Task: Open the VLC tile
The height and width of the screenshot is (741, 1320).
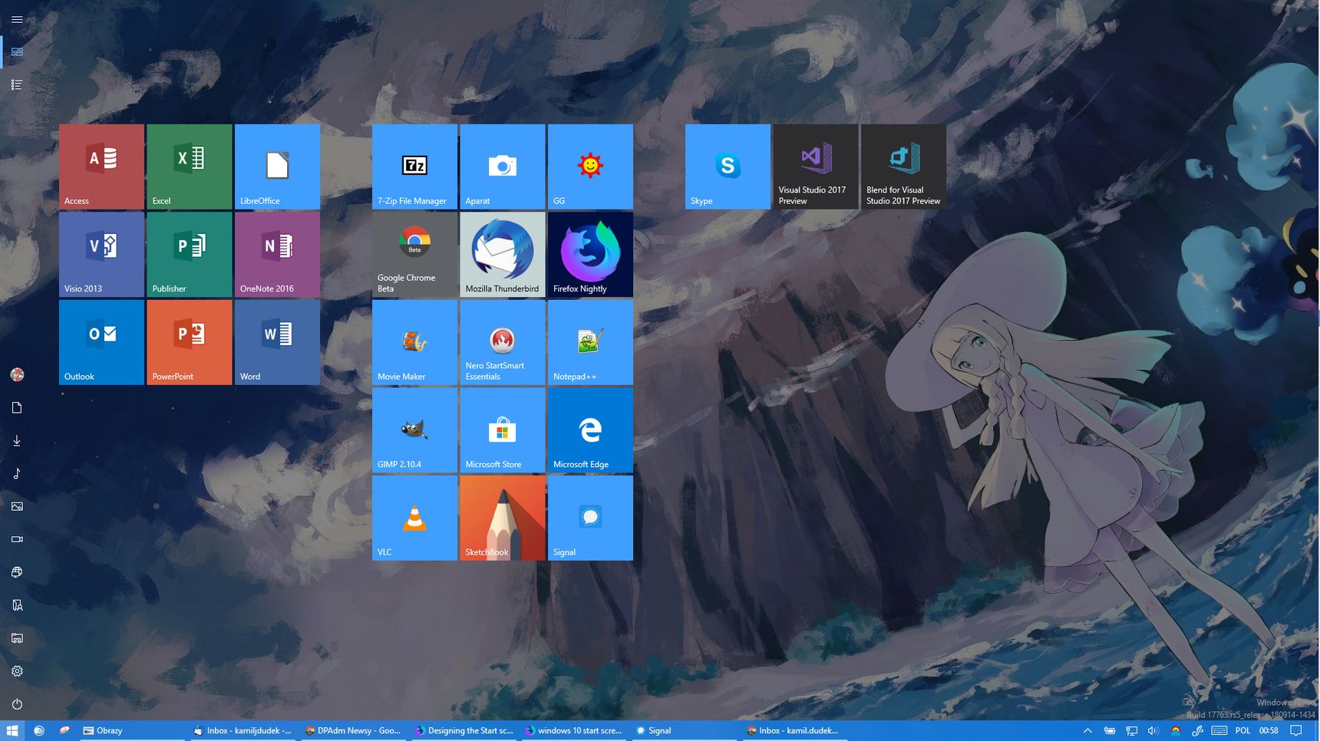Action: 414,518
